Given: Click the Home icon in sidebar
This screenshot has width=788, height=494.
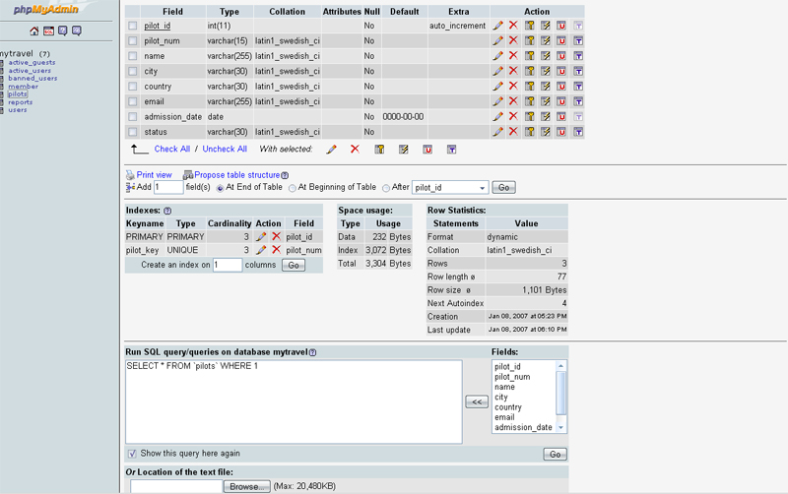Looking at the screenshot, I should click(x=34, y=31).
